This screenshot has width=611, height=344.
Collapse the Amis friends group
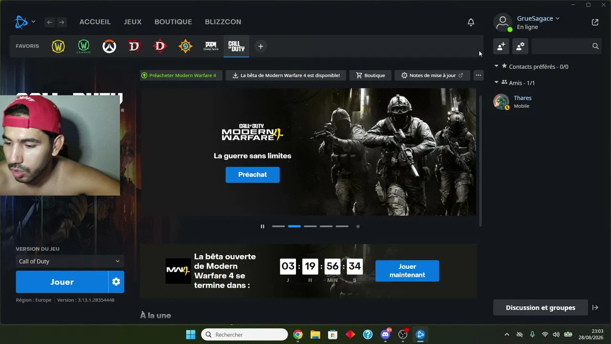[496, 82]
